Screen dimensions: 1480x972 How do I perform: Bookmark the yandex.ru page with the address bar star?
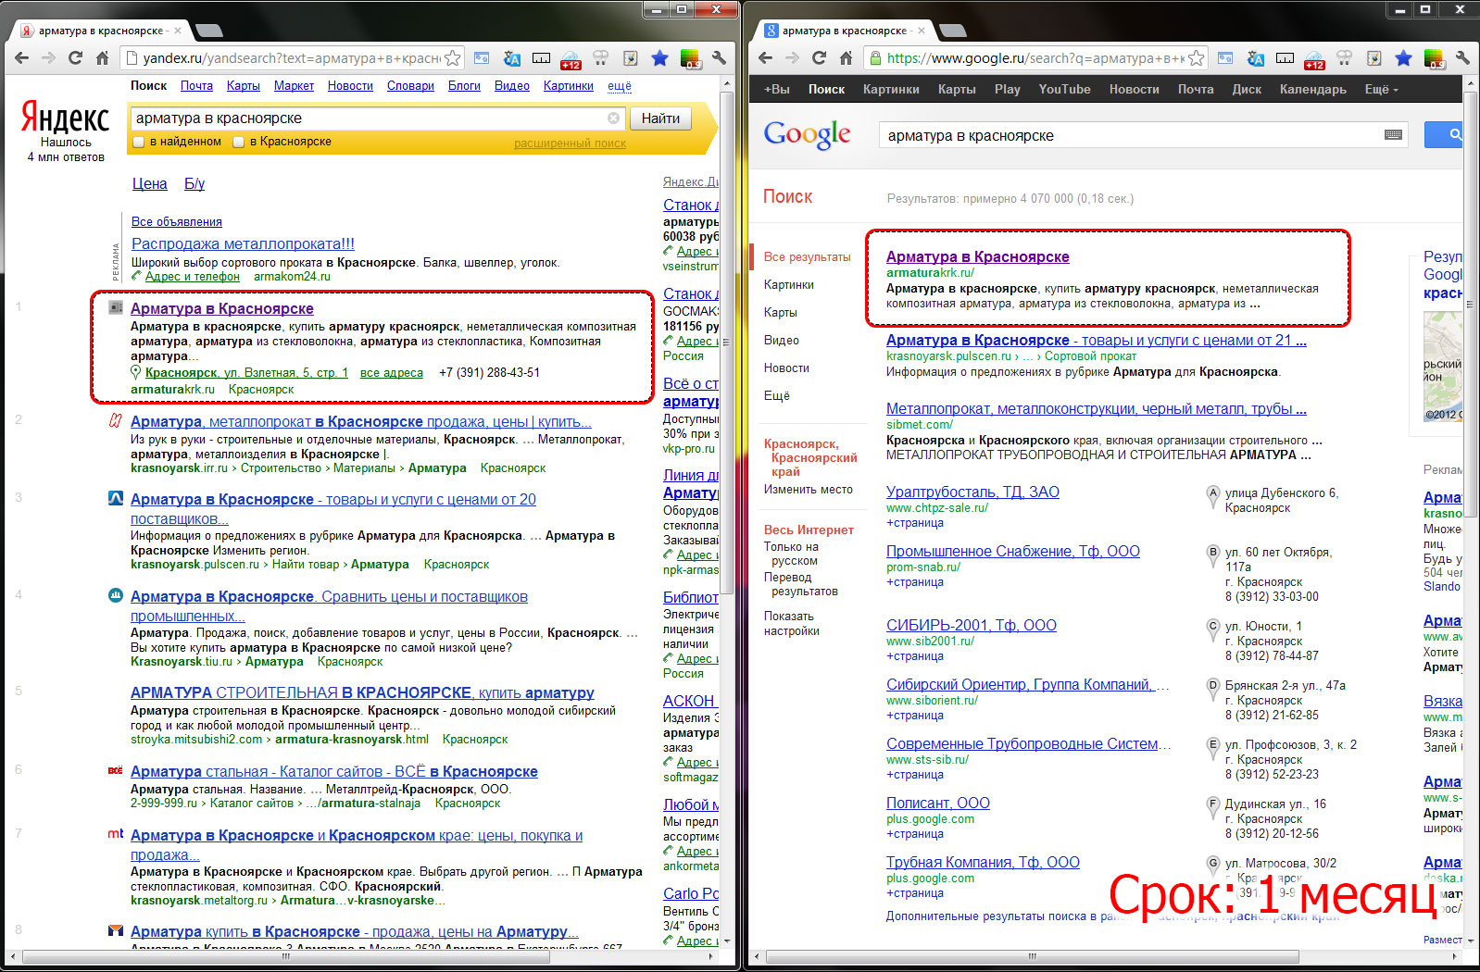[x=452, y=58]
